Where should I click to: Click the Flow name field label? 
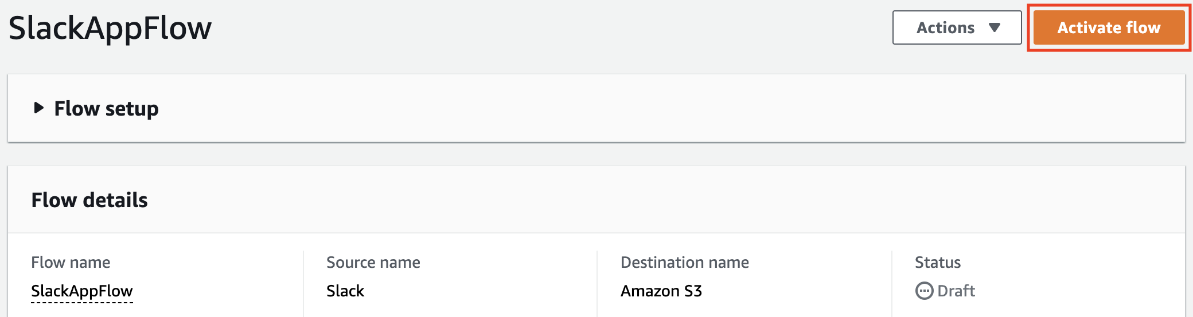point(71,262)
